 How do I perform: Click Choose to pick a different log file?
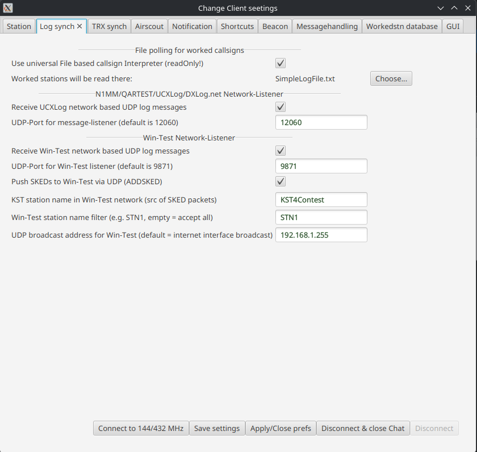click(391, 78)
